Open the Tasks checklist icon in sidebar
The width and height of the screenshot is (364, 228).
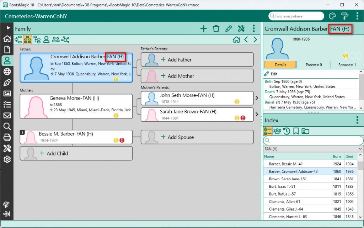[7, 105]
